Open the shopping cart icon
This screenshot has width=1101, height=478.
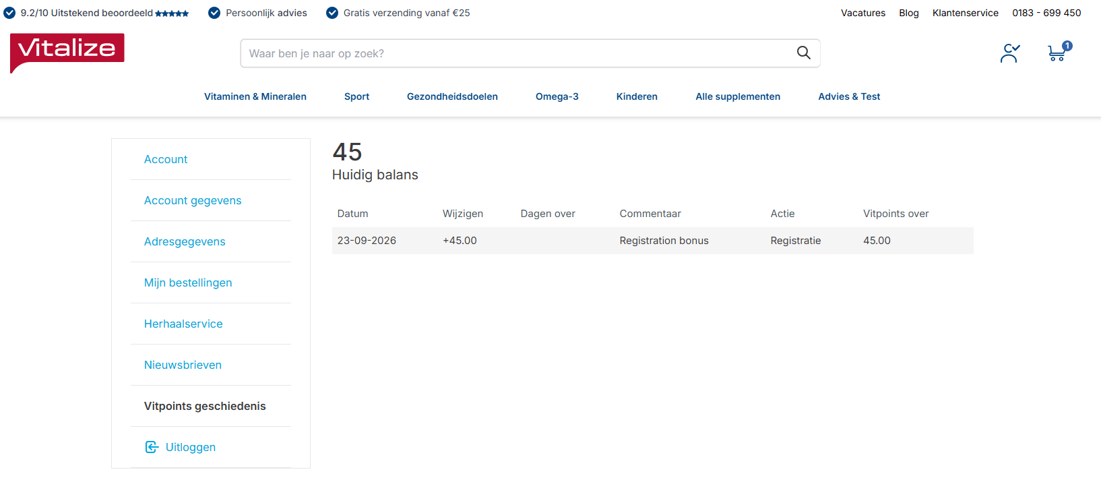(x=1059, y=52)
